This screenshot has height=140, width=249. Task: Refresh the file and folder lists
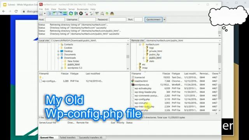[x=71, y=14]
